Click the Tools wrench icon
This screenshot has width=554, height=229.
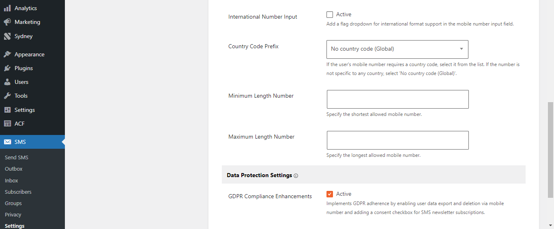pyautogui.click(x=7, y=96)
